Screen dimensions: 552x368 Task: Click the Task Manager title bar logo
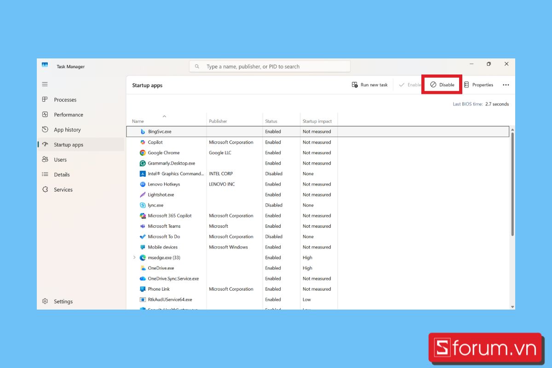click(45, 65)
